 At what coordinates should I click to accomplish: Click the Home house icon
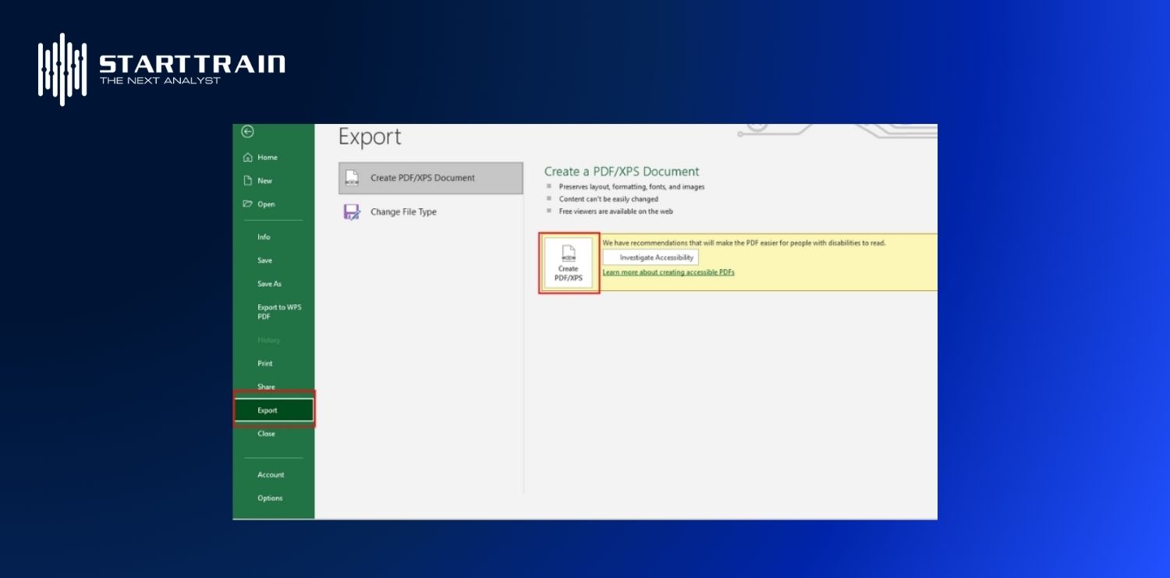coord(247,158)
